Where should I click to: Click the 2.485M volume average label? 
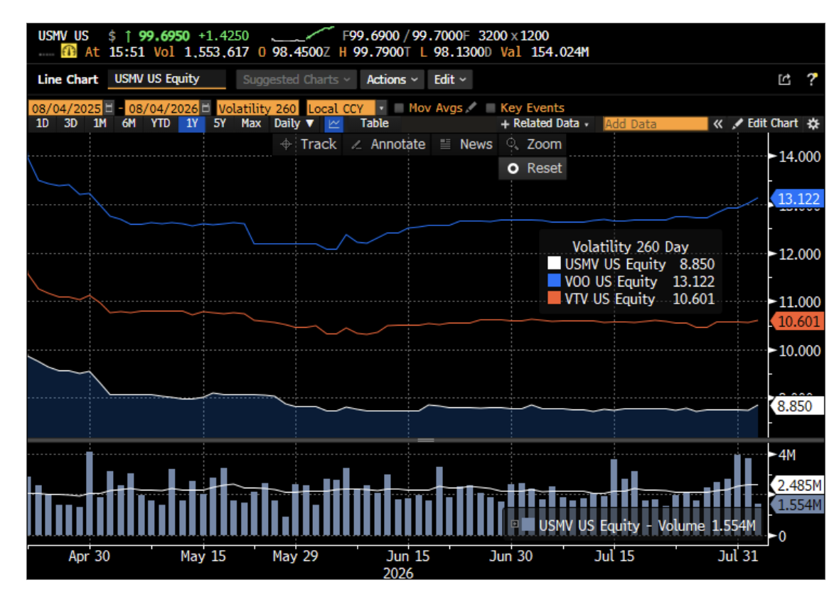[x=798, y=486]
